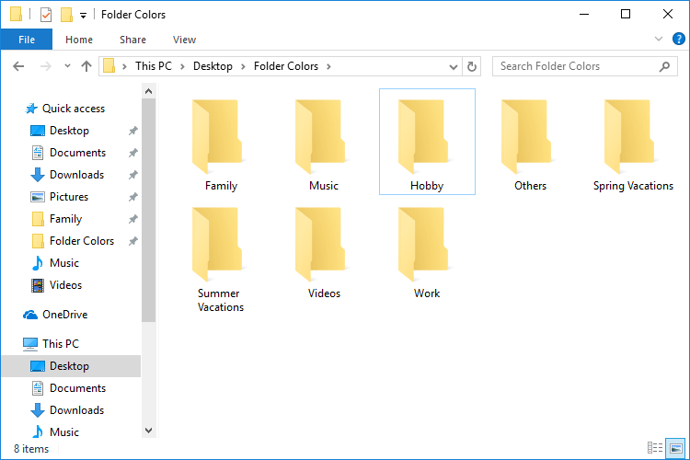Click the address bar folder icon
This screenshot has height=460, width=690.
109,66
